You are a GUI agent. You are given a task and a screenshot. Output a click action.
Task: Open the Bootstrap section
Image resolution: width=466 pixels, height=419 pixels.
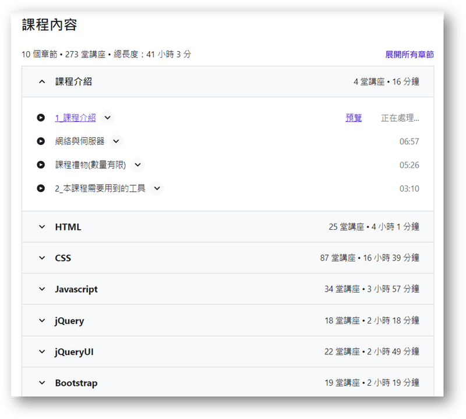pos(41,383)
